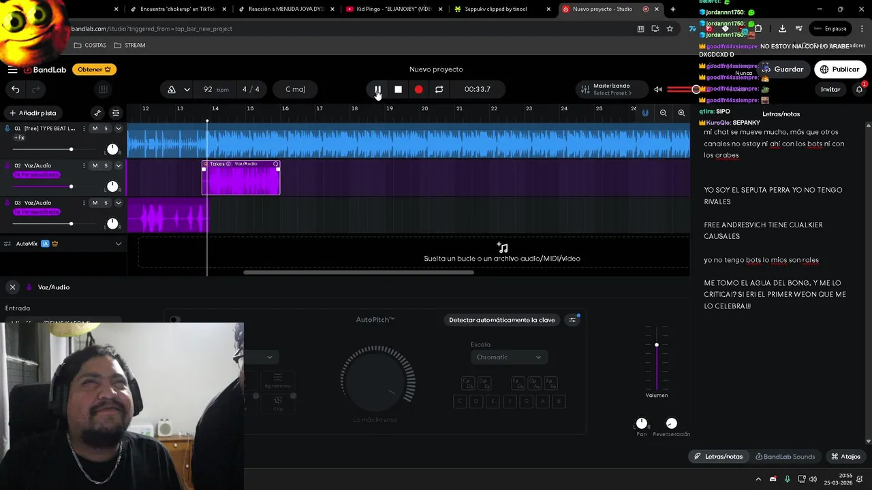This screenshot has height=490, width=872.
Task: Toggle cycle loop mode
Action: 439,89
